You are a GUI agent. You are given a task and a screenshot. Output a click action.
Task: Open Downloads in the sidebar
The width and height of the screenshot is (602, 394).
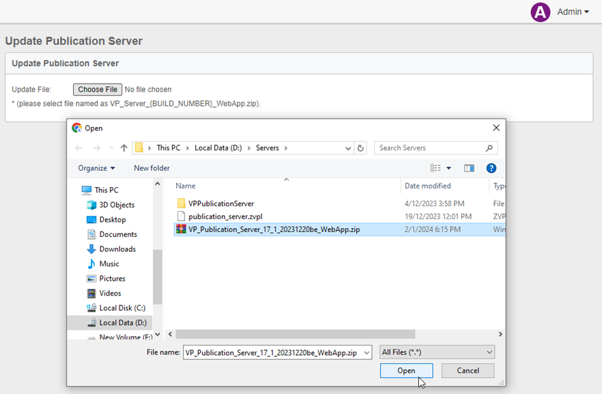(117, 249)
